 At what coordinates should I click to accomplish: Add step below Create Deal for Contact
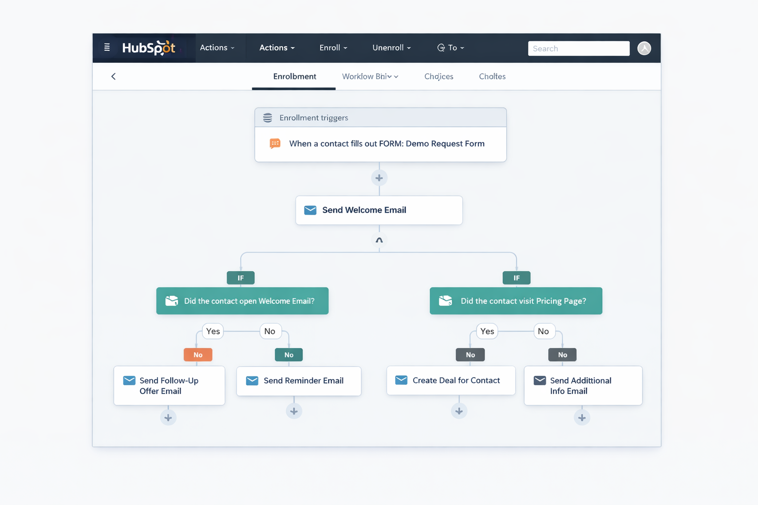(459, 411)
